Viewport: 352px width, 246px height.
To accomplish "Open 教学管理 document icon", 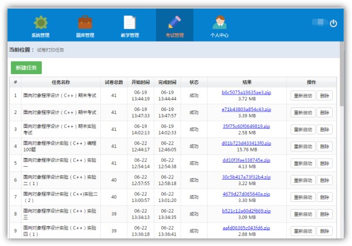I will pyautogui.click(x=130, y=23).
